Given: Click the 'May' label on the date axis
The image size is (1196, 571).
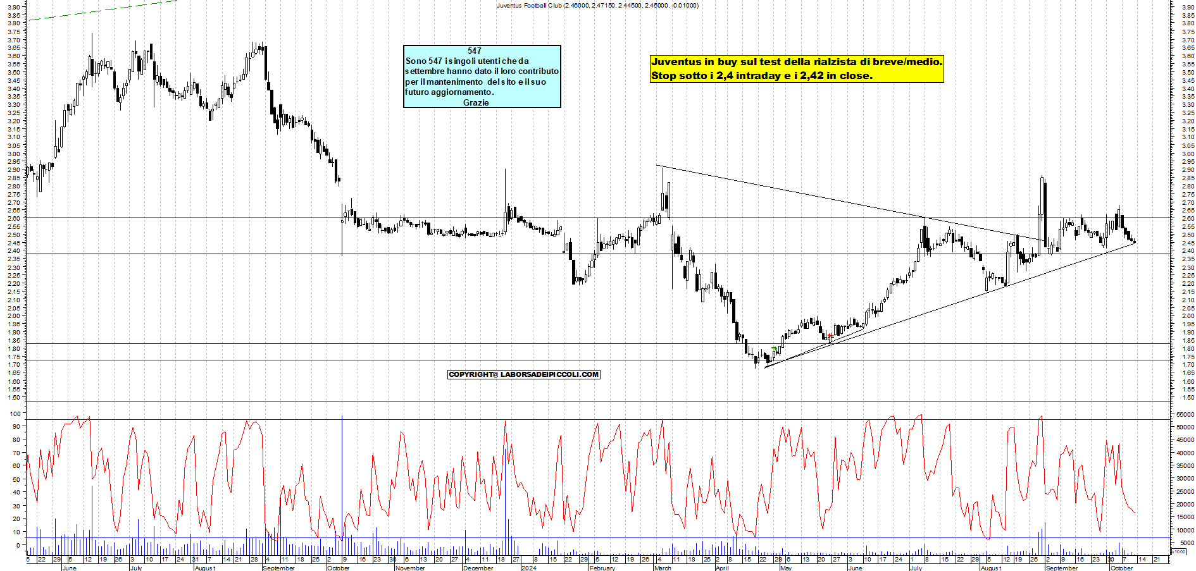Looking at the screenshot, I should pos(786,568).
